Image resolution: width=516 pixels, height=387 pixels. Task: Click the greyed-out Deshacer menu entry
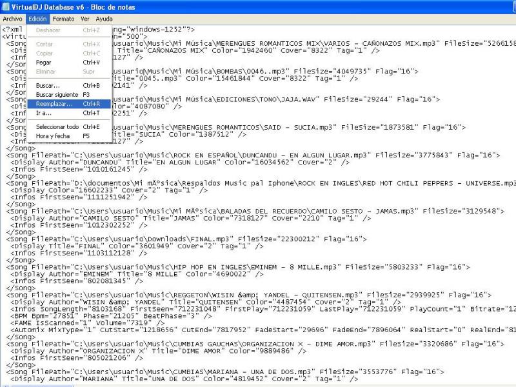click(69, 30)
